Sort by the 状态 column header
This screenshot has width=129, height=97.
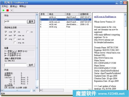[72, 14]
